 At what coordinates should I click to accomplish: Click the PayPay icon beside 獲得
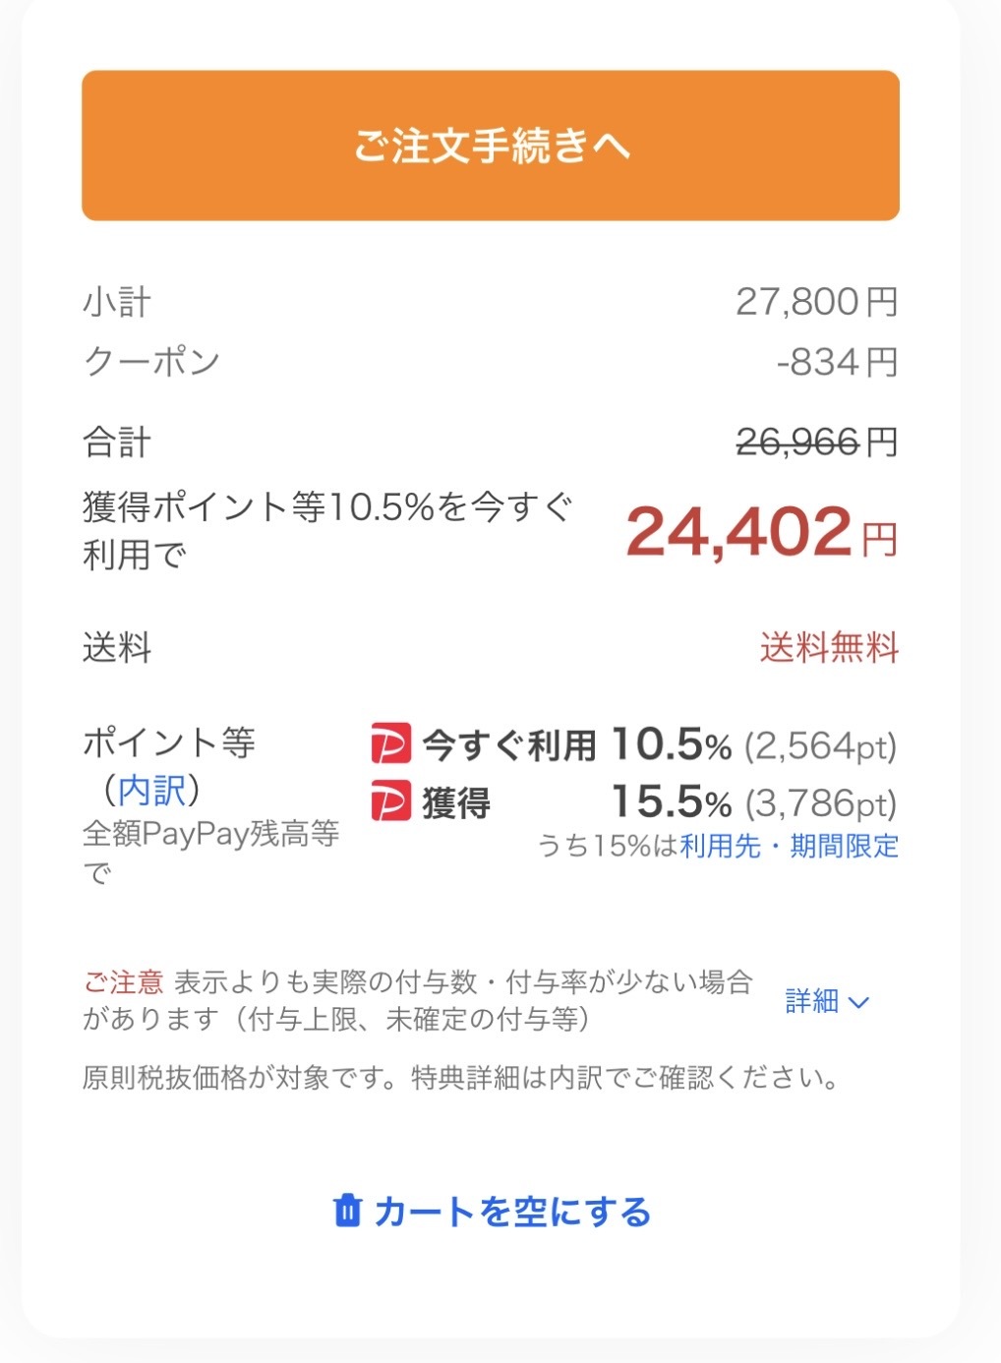390,801
